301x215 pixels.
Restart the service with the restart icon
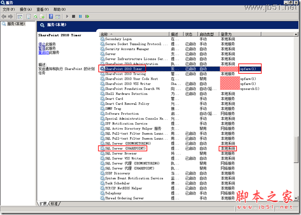87,16
